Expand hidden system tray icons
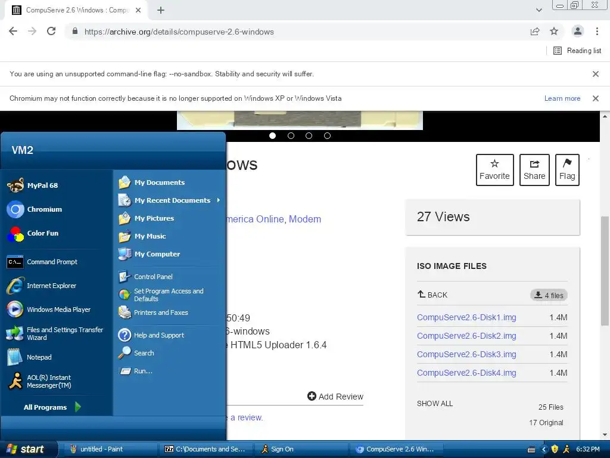Viewport: 610px width, 458px height. (x=544, y=450)
